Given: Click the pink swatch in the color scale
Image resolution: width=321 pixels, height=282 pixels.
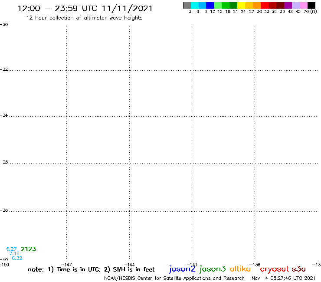Looking at the screenshot, I should [304, 5].
